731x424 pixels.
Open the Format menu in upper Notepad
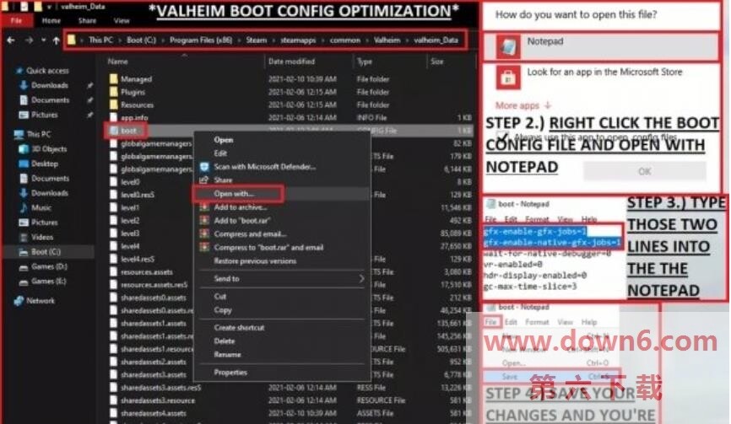click(537, 219)
